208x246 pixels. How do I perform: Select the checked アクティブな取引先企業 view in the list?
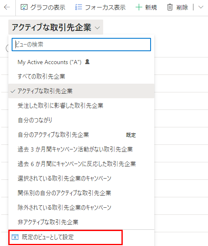coord(81,91)
